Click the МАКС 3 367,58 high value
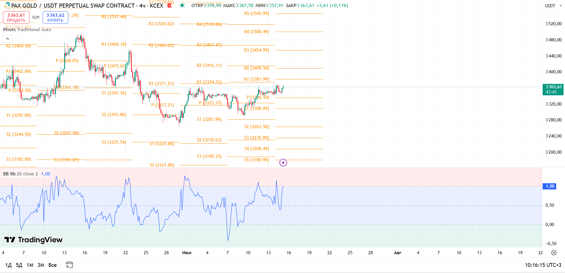Screen dimensions: 565x273 coord(238,6)
